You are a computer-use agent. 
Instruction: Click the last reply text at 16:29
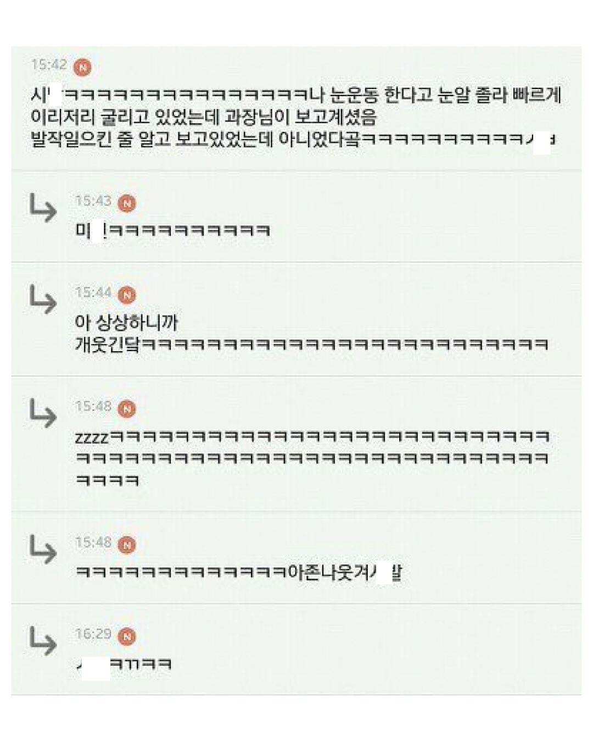pos(124,665)
